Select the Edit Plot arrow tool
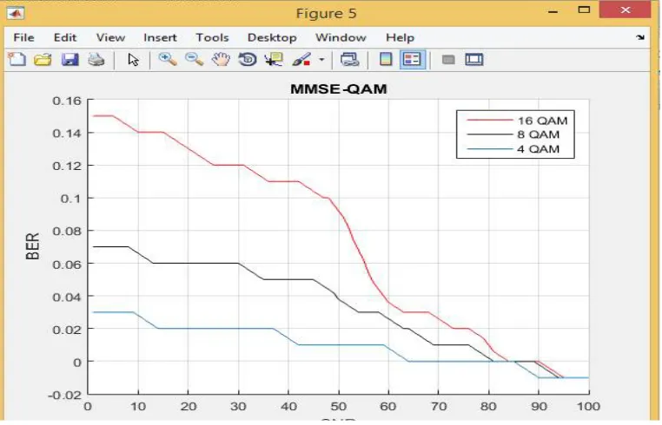 (134, 60)
